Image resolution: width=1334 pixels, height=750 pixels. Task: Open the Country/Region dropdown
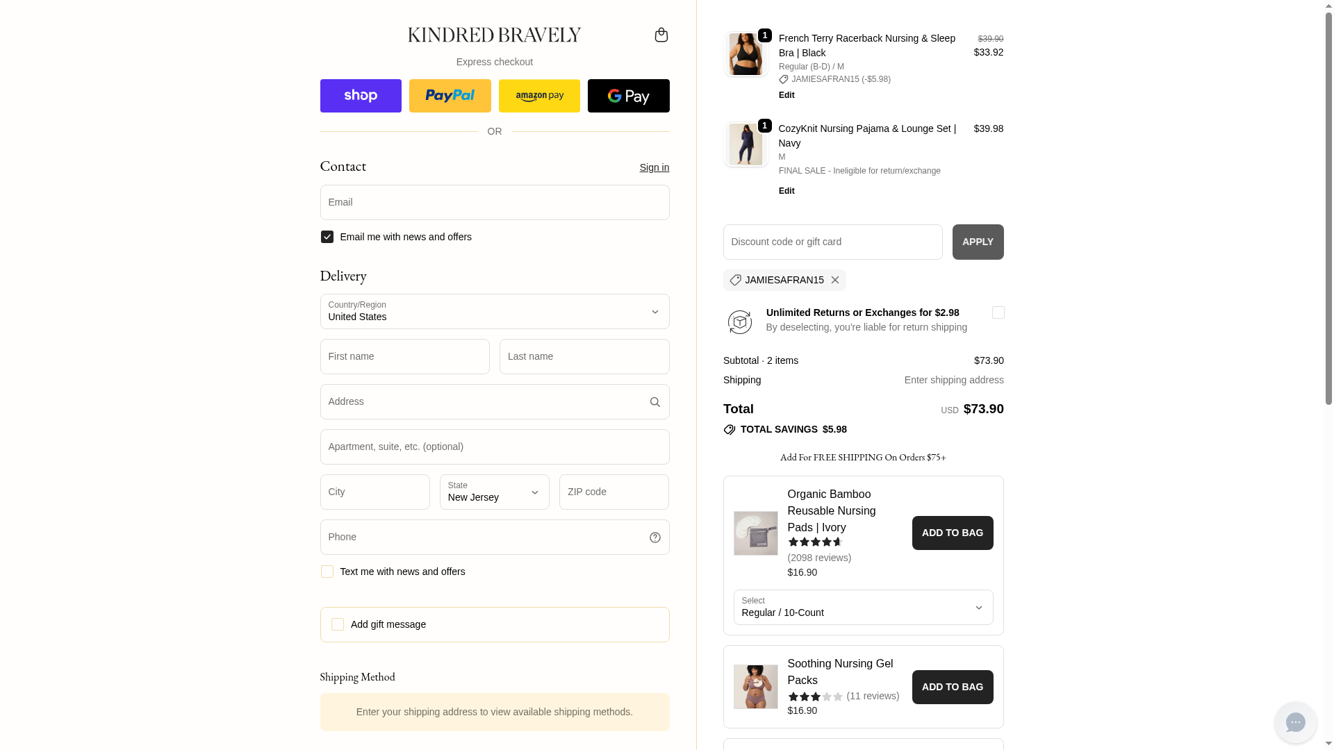[494, 312]
